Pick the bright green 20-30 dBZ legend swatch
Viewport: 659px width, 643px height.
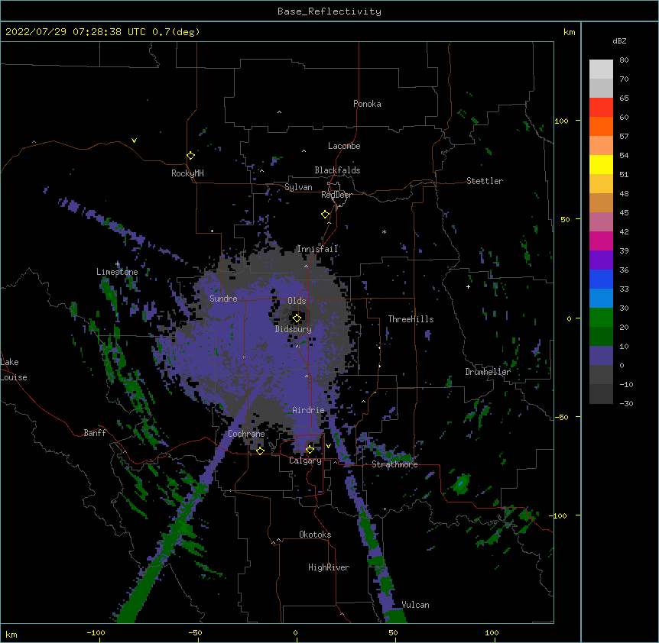[601, 318]
